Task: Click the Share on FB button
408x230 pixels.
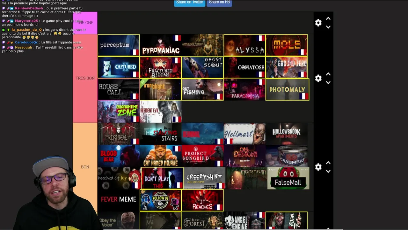Action: pos(219,2)
